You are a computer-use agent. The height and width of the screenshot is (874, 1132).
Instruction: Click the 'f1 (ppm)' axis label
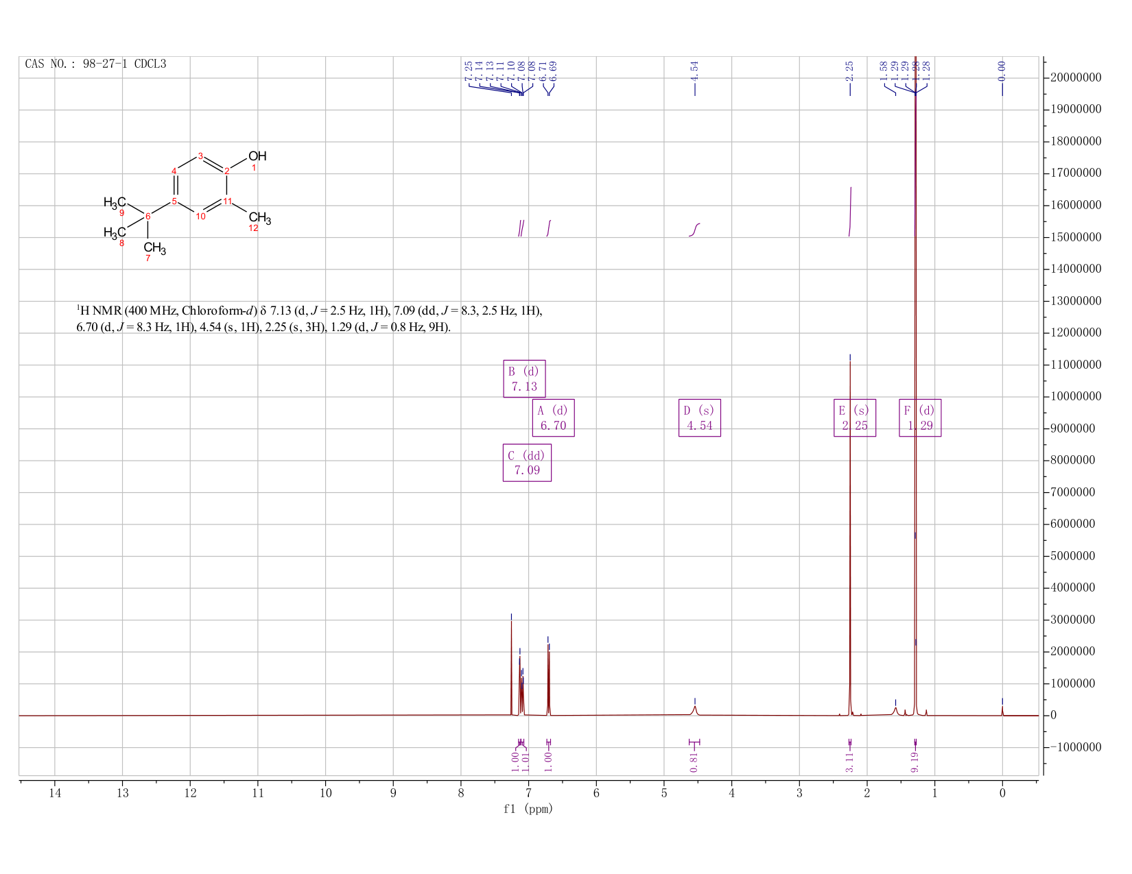point(528,809)
